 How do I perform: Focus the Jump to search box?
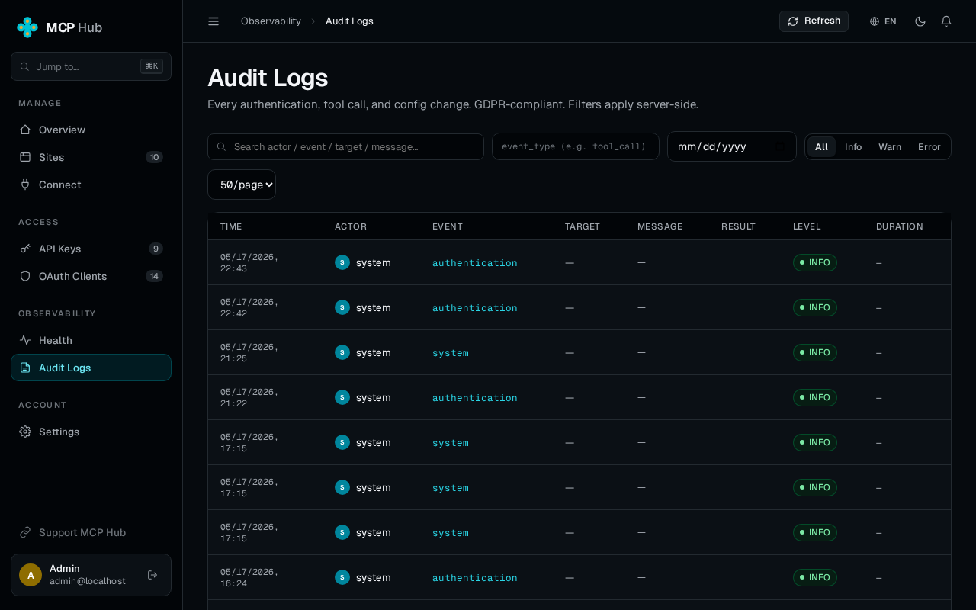coord(91,66)
